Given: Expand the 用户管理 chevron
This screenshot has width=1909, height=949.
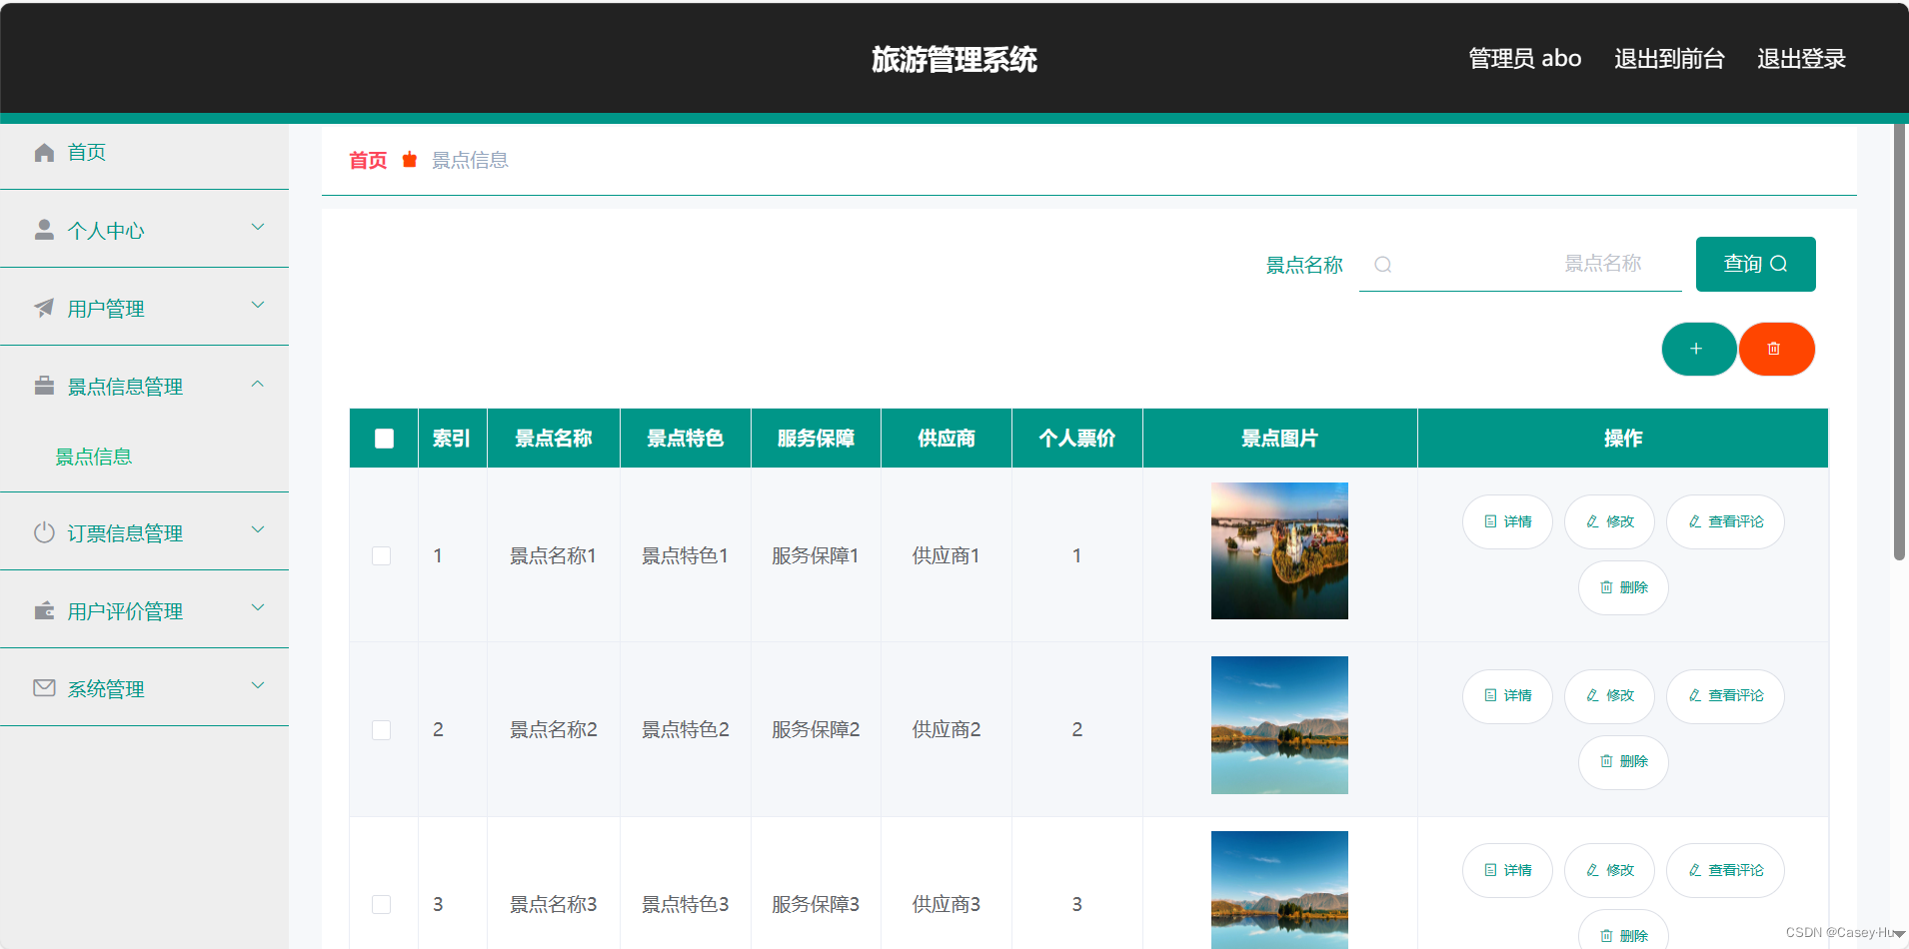Looking at the screenshot, I should coord(258,306).
